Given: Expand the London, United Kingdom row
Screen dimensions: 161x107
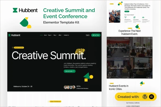Looking at the screenshot, I should pos(138,106).
